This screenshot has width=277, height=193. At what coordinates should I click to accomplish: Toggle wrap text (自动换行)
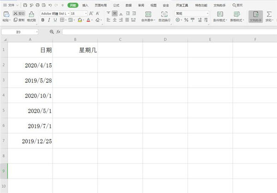pos(164,17)
